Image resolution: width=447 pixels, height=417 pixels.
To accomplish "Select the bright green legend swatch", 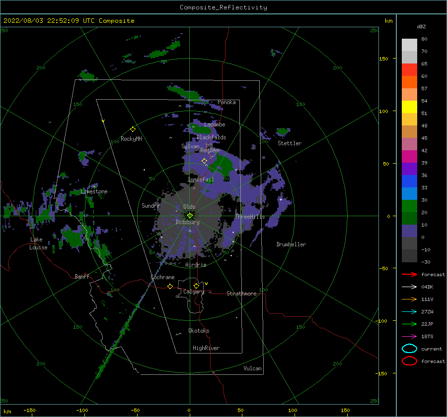I will [x=409, y=206].
